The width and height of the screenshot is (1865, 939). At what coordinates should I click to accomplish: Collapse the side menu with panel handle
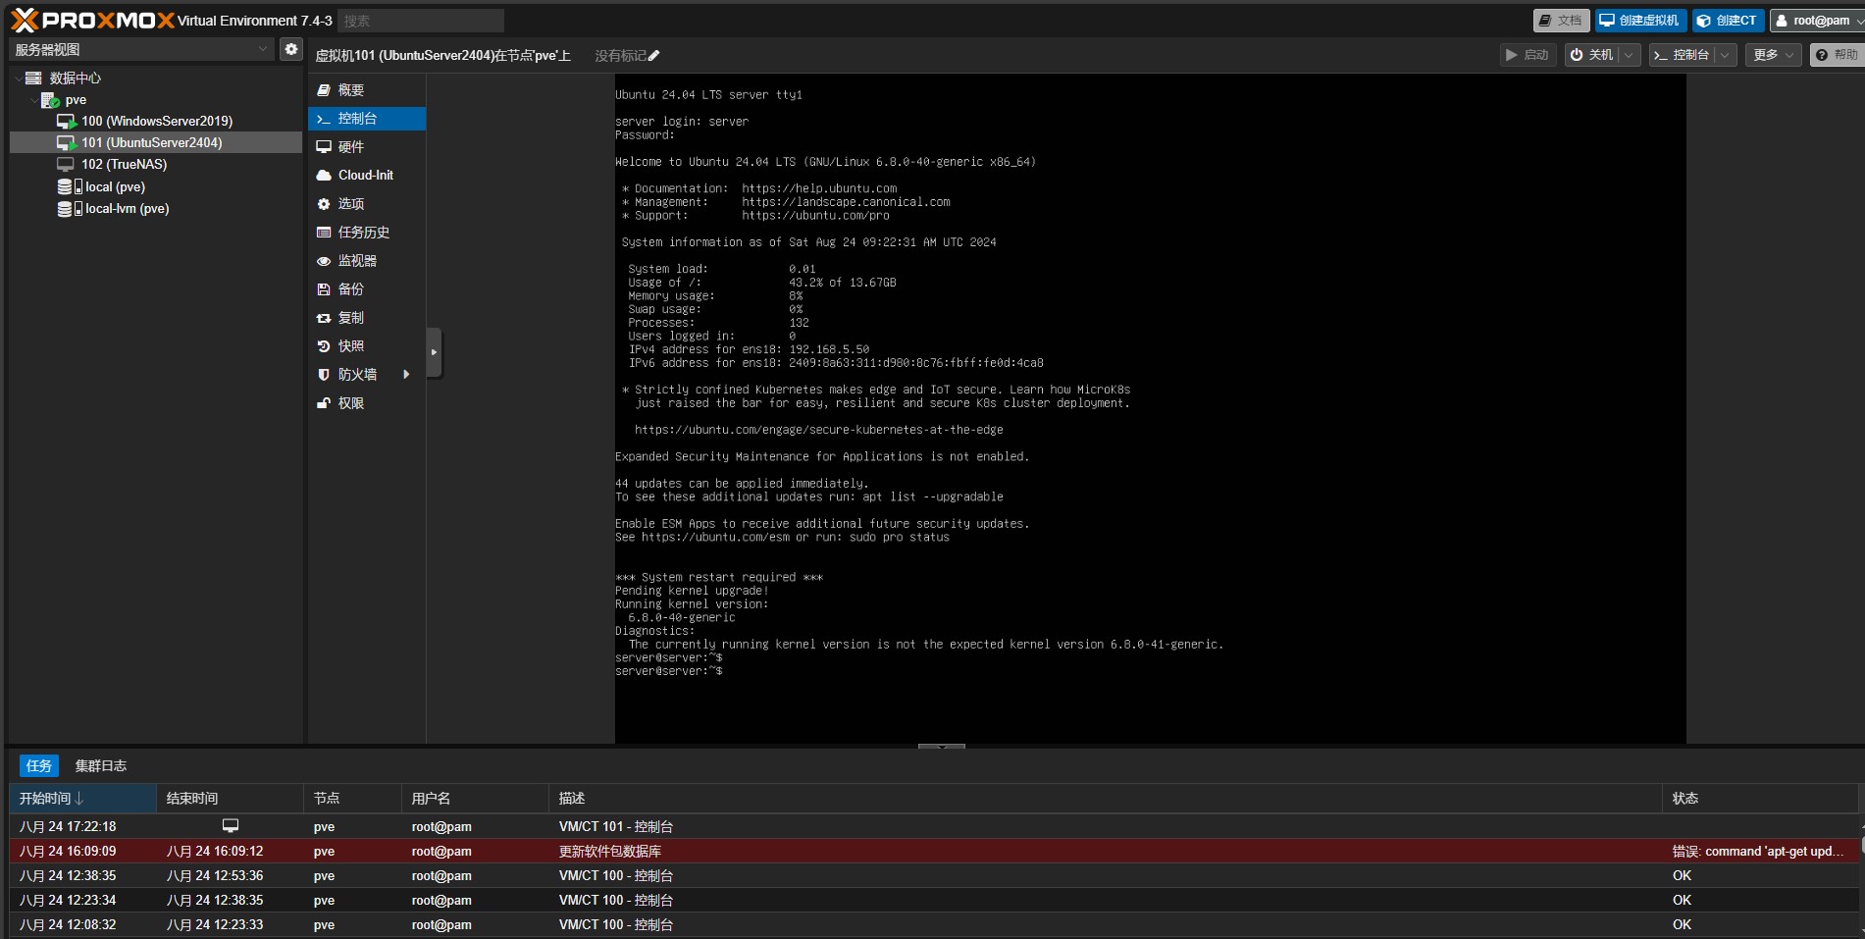434,352
